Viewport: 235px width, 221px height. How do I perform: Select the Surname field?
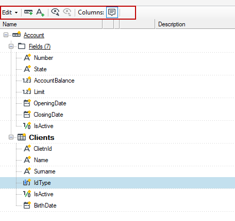coord(45,171)
